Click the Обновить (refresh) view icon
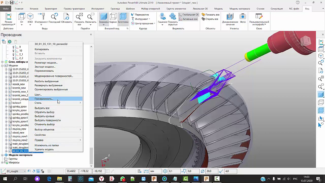The height and width of the screenshot is (183, 325). [67, 17]
